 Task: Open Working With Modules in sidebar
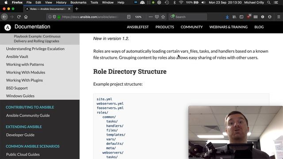(x=26, y=72)
